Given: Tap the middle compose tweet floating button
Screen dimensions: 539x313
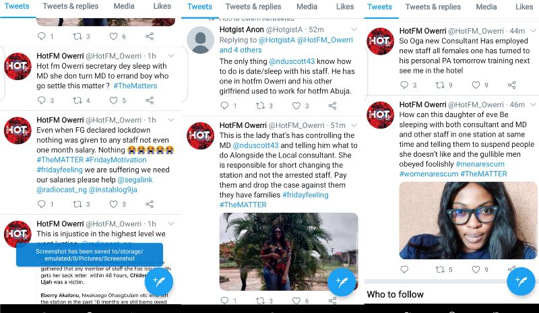Looking at the screenshot, I should click(340, 281).
